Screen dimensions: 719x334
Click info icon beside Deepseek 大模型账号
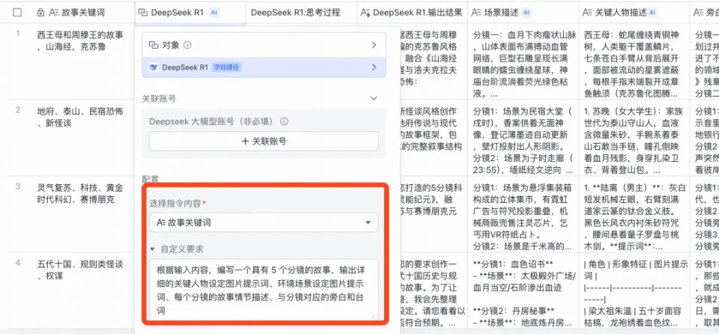285,121
